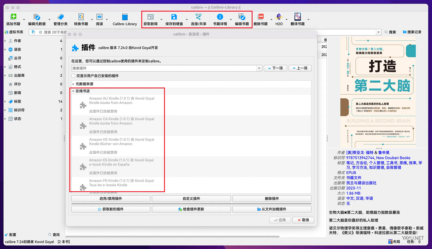
Task: Click the 从文件加载插件 button
Action: point(272,209)
